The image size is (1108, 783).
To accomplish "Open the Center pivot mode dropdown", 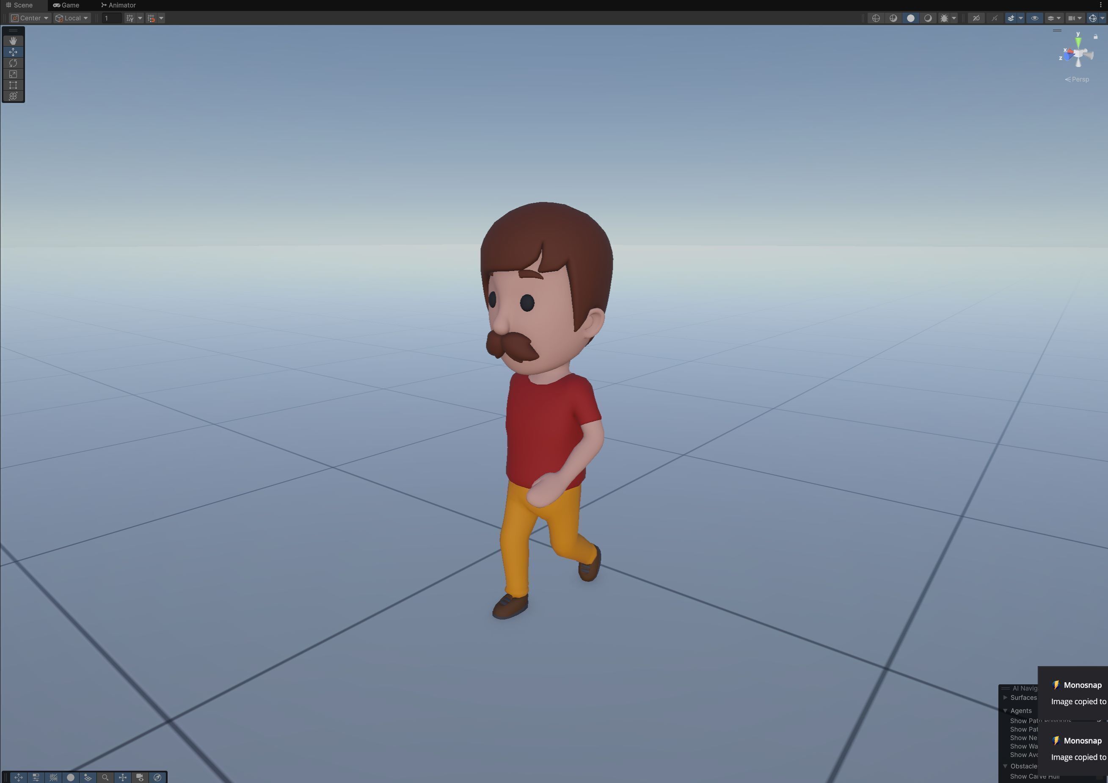I will (x=30, y=18).
